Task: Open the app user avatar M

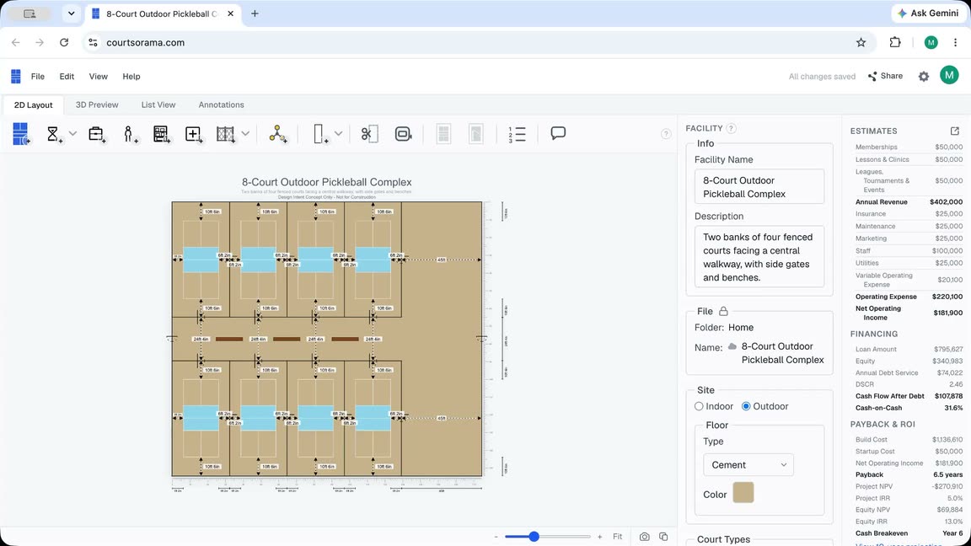Action: 949,76
